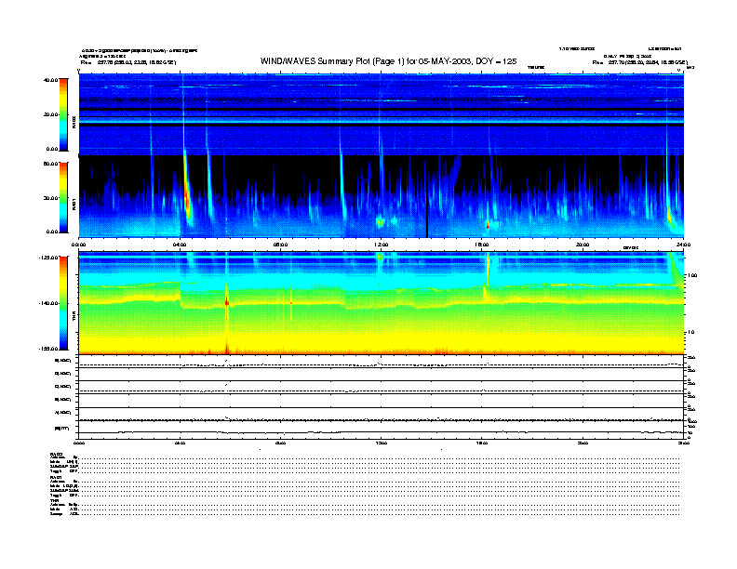737x569 pixels.
Task: Click 00:00 tick label under RAD1 spectrogram
Action: point(79,245)
